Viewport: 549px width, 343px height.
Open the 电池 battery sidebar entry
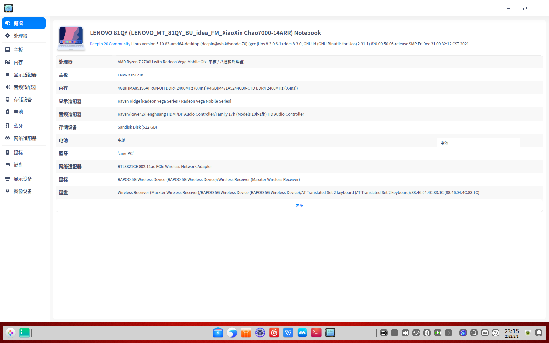pos(24,112)
